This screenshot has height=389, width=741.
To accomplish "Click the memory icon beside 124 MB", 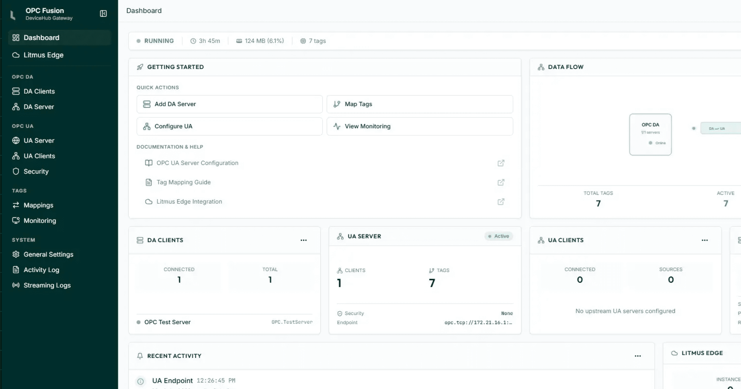I will click(x=239, y=41).
